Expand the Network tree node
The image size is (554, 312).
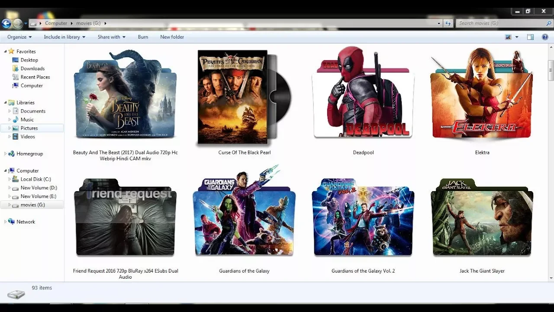(x=5, y=222)
